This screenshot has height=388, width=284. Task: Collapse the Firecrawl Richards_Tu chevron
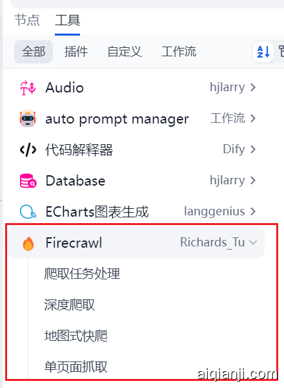[x=253, y=242]
